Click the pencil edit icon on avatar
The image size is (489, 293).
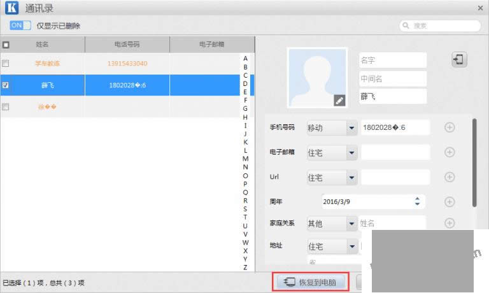click(x=339, y=100)
